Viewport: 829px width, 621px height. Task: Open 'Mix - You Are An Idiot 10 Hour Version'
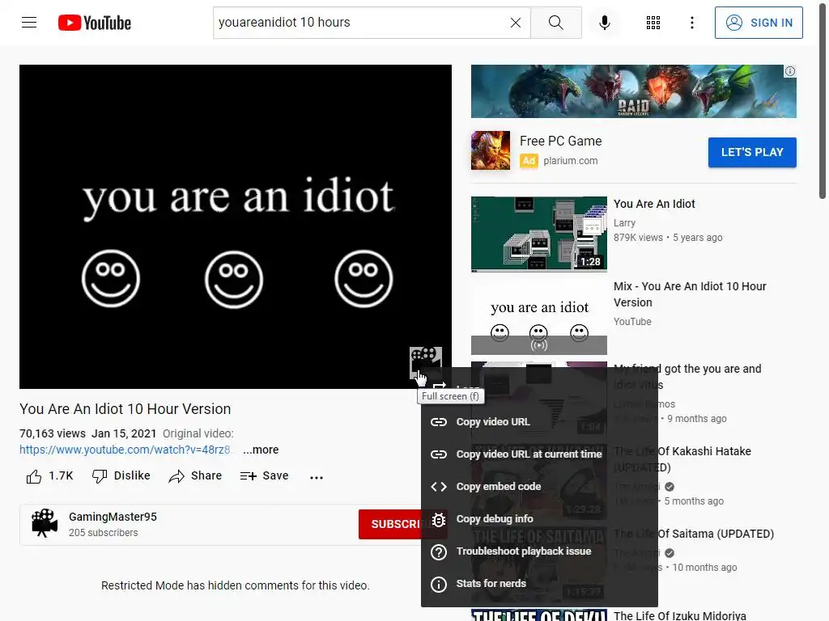click(x=690, y=294)
